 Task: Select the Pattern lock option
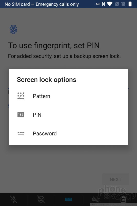(68, 96)
